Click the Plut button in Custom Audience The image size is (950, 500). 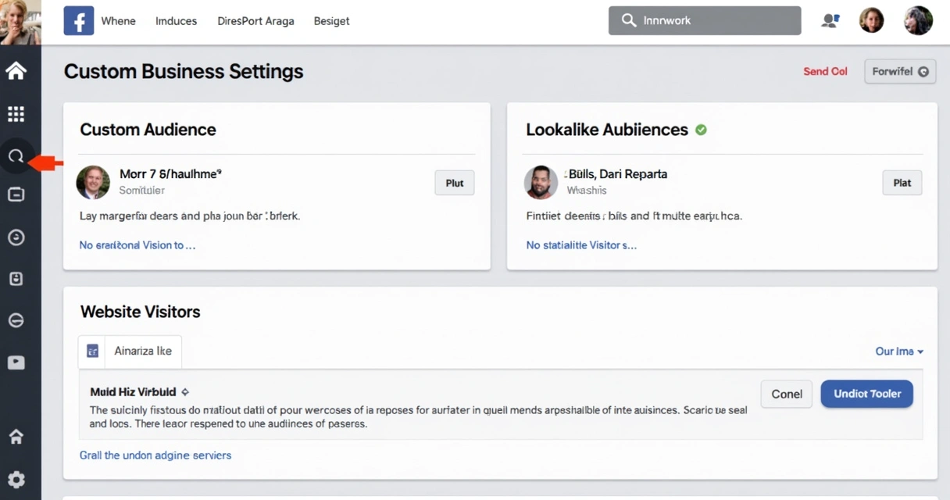(454, 183)
